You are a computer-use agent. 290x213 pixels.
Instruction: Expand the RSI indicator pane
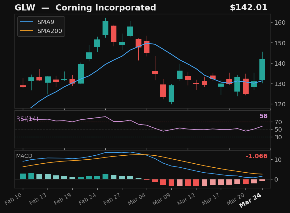point(139,128)
